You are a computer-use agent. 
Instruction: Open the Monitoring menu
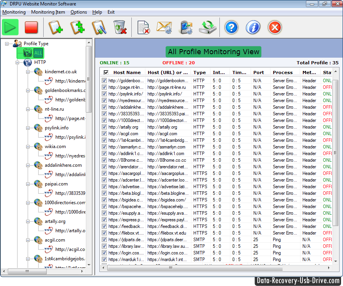(x=14, y=12)
